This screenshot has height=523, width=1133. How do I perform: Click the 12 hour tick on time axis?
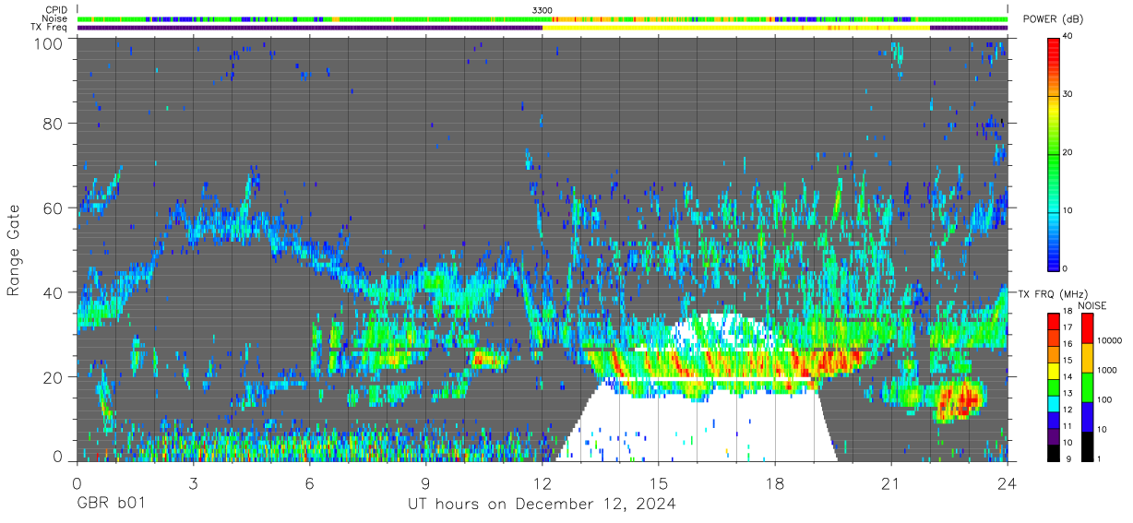click(543, 483)
